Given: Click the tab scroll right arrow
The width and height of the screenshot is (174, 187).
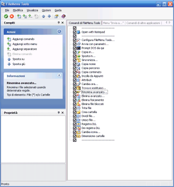Looking at the screenshot, I should tap(170, 23).
